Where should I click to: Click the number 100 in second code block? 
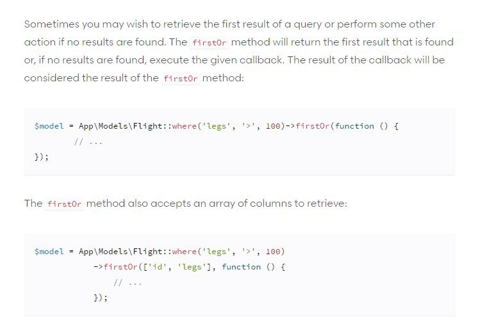tap(273, 252)
